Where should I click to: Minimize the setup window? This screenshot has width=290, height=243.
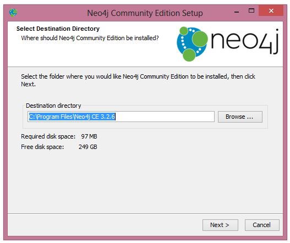click(237, 12)
